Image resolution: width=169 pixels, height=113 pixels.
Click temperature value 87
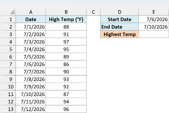pos(66,94)
